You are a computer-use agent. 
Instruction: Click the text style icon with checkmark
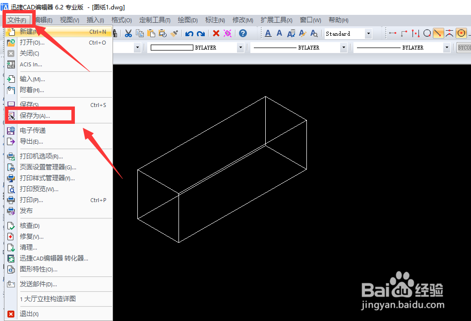pyautogui.click(x=291, y=33)
